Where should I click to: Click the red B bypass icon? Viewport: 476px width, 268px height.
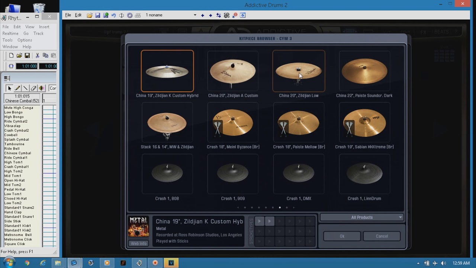(x=235, y=15)
